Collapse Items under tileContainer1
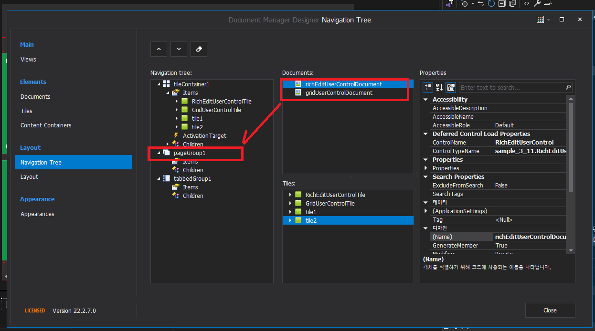This screenshot has height=331, width=595. pos(168,93)
